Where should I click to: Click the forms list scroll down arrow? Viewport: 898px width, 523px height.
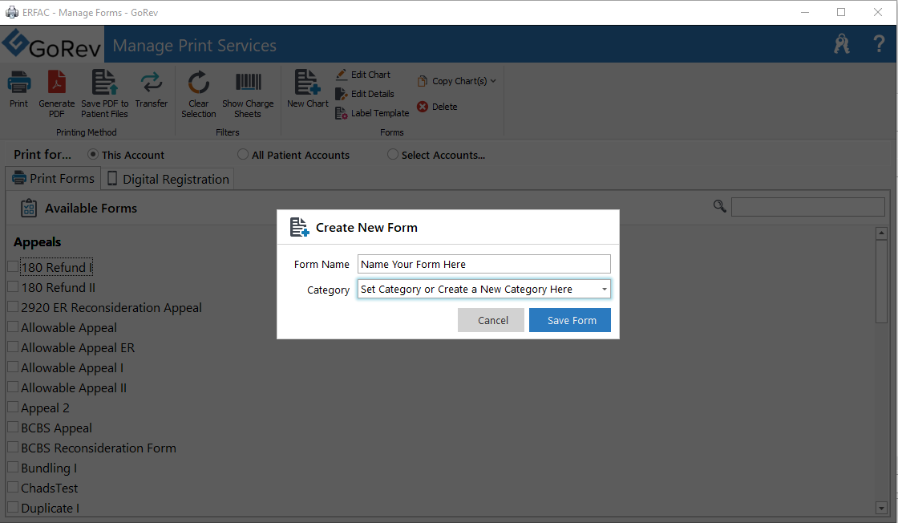point(881,508)
